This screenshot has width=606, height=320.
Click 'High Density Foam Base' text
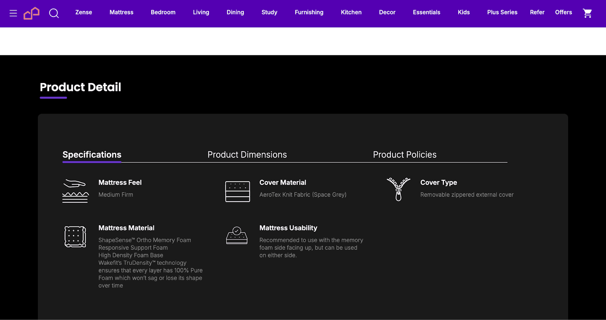point(131,255)
